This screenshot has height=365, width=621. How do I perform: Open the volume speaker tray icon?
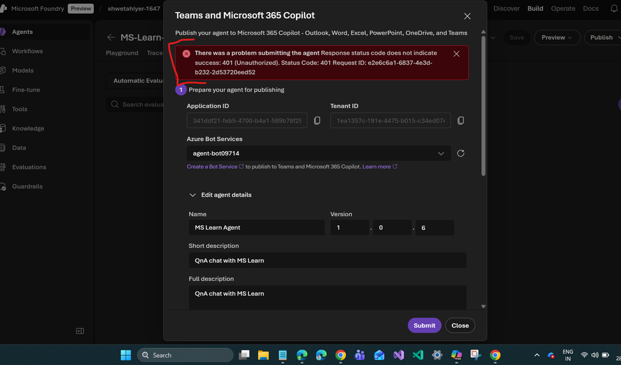(x=594, y=355)
